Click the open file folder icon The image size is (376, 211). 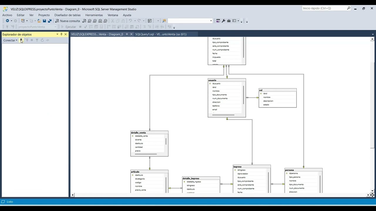pos(39,21)
